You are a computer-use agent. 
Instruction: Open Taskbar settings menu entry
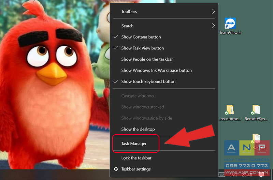(164, 169)
